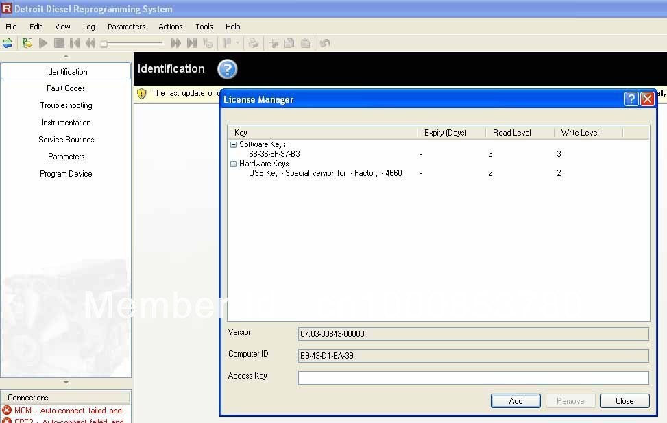Screen dimensions: 667x423
Task: Click the Add button
Action: point(516,400)
